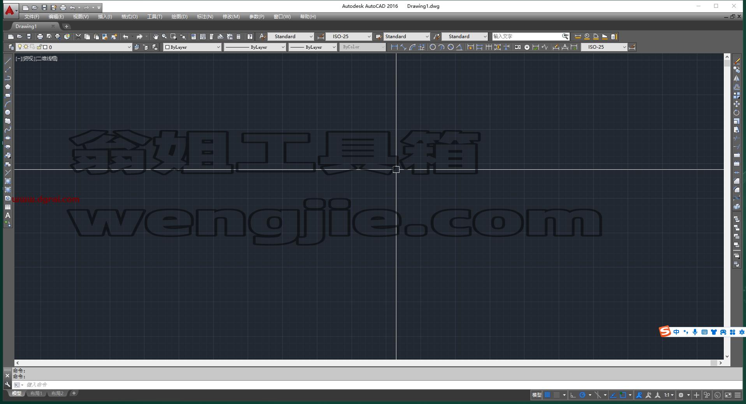The image size is (746, 404).
Task: Expand the multileader style Standard dropdown
Action: point(464,36)
